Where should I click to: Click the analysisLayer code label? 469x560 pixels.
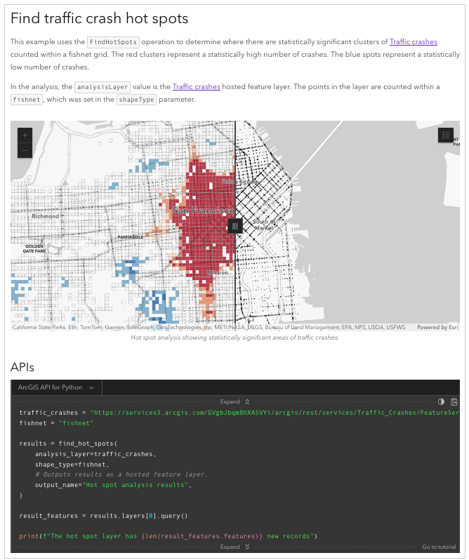[103, 87]
